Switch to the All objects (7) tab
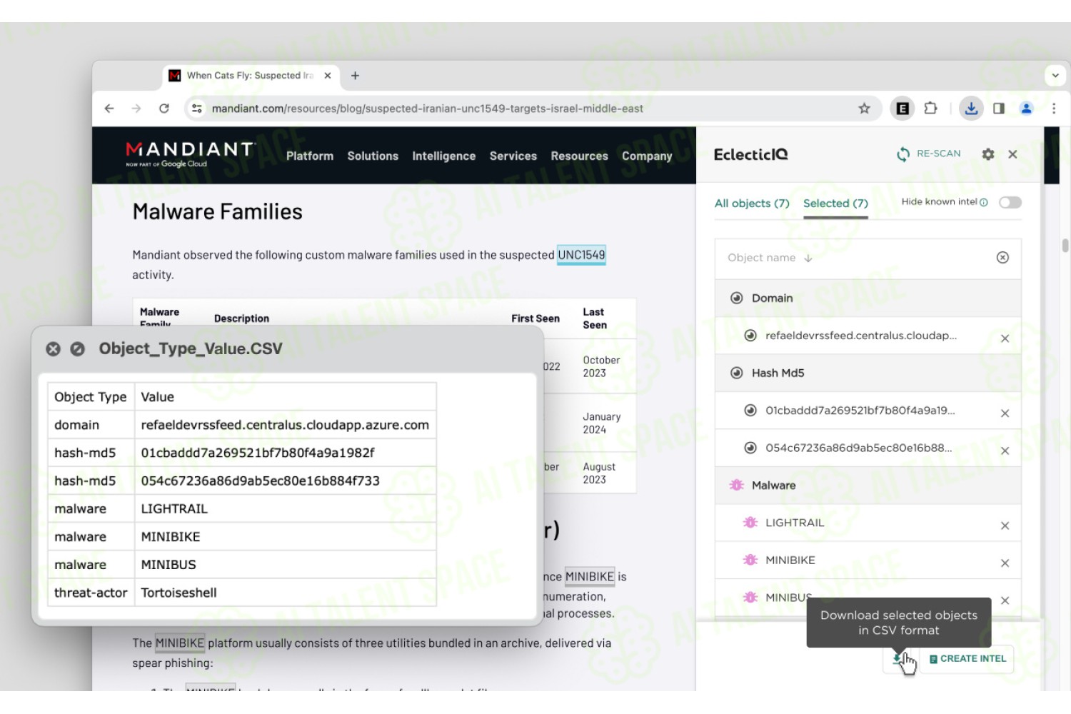Screen dimensions: 1071x714 (x=752, y=203)
